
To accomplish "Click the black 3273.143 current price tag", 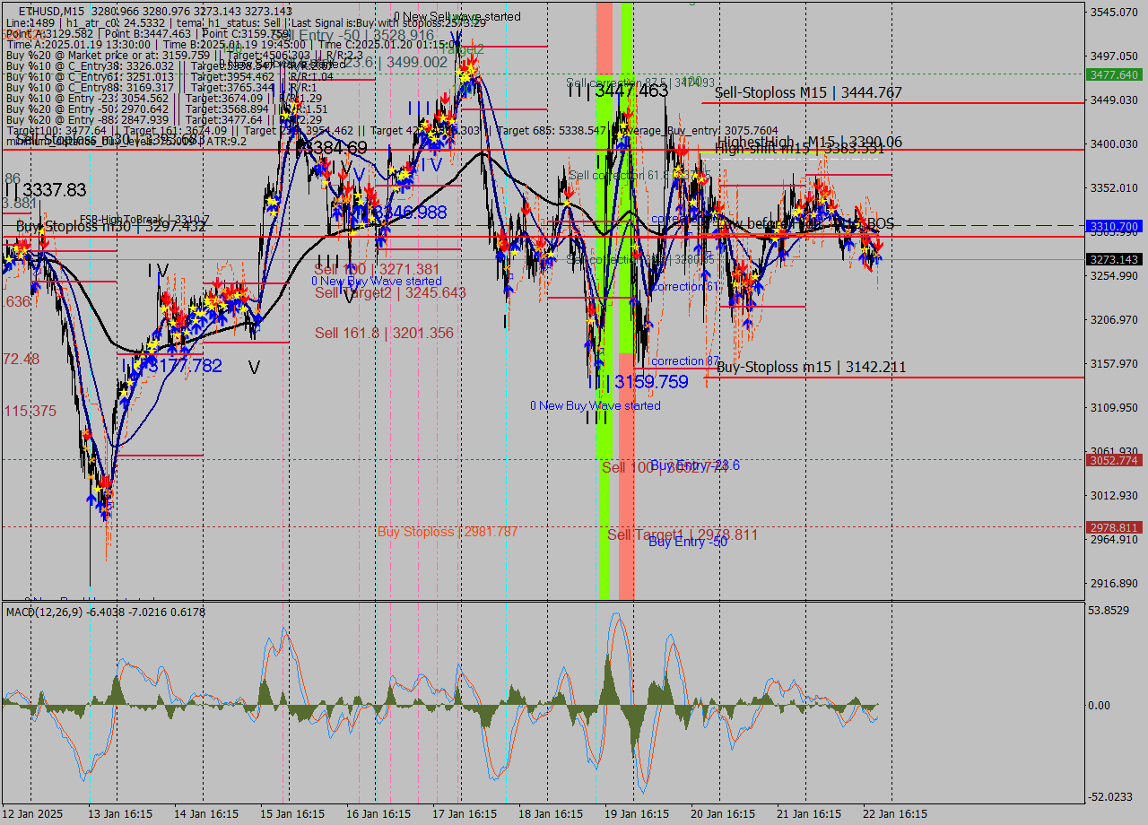I will pos(1114,259).
